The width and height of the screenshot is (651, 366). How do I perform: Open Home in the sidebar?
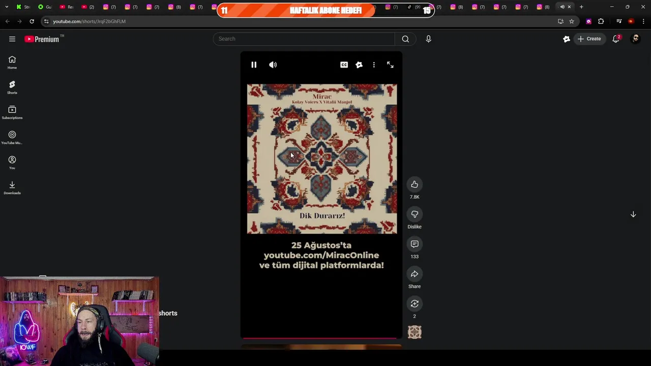[12, 63]
